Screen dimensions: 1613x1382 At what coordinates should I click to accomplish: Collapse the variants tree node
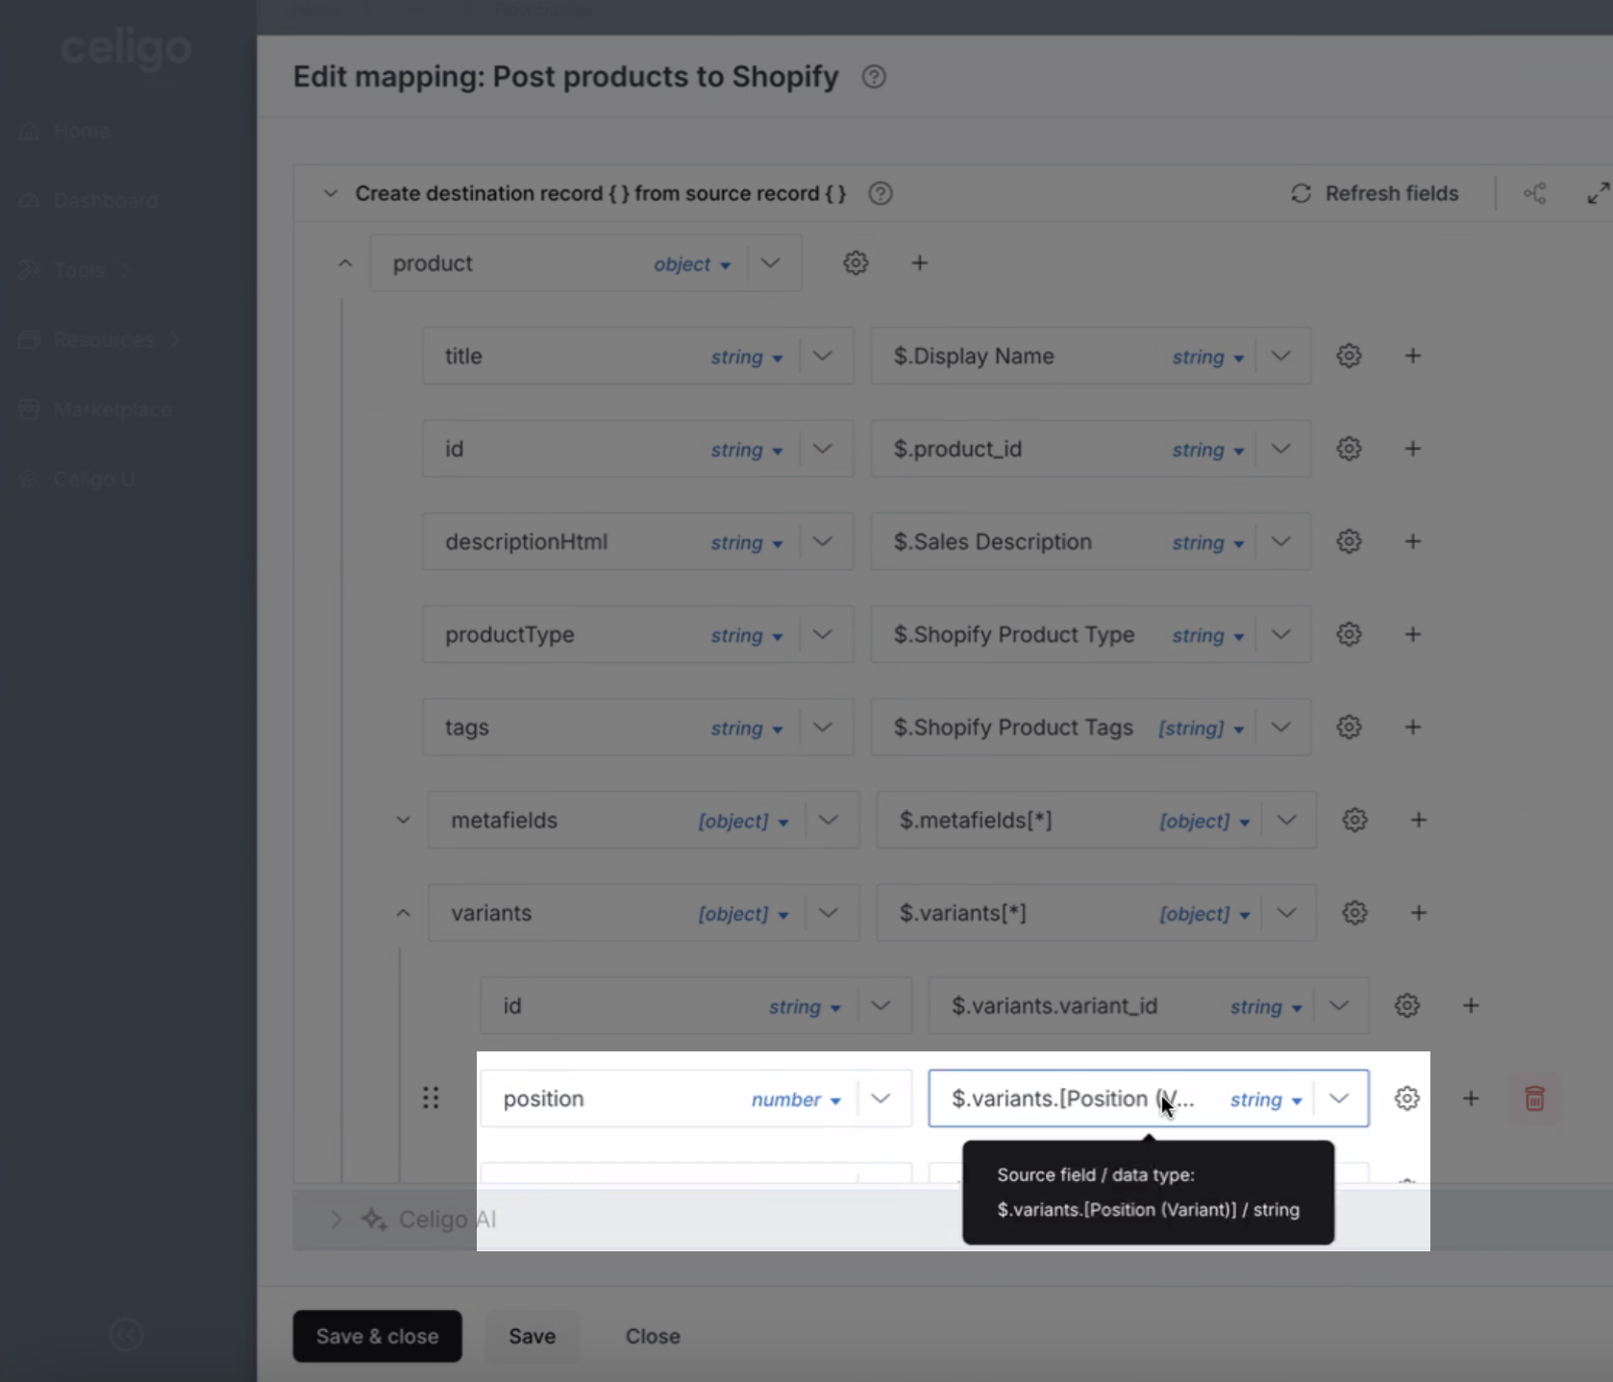404,913
